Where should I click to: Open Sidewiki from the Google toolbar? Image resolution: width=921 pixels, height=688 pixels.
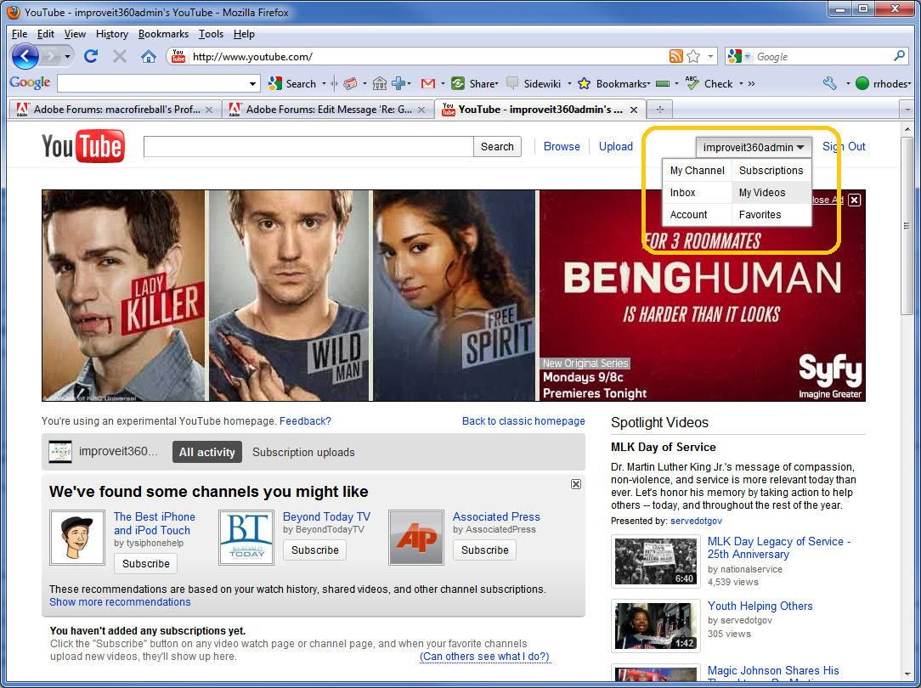[x=534, y=84]
